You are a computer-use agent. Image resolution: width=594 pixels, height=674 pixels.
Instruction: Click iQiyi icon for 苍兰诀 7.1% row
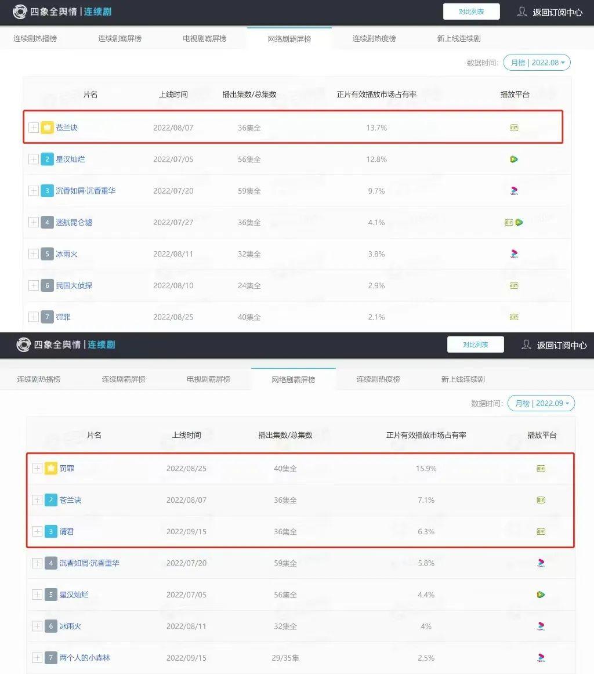point(541,500)
